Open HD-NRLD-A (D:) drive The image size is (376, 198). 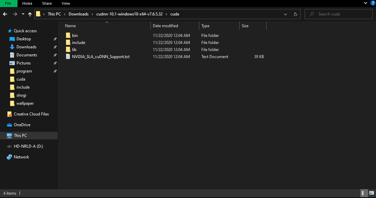28,146
